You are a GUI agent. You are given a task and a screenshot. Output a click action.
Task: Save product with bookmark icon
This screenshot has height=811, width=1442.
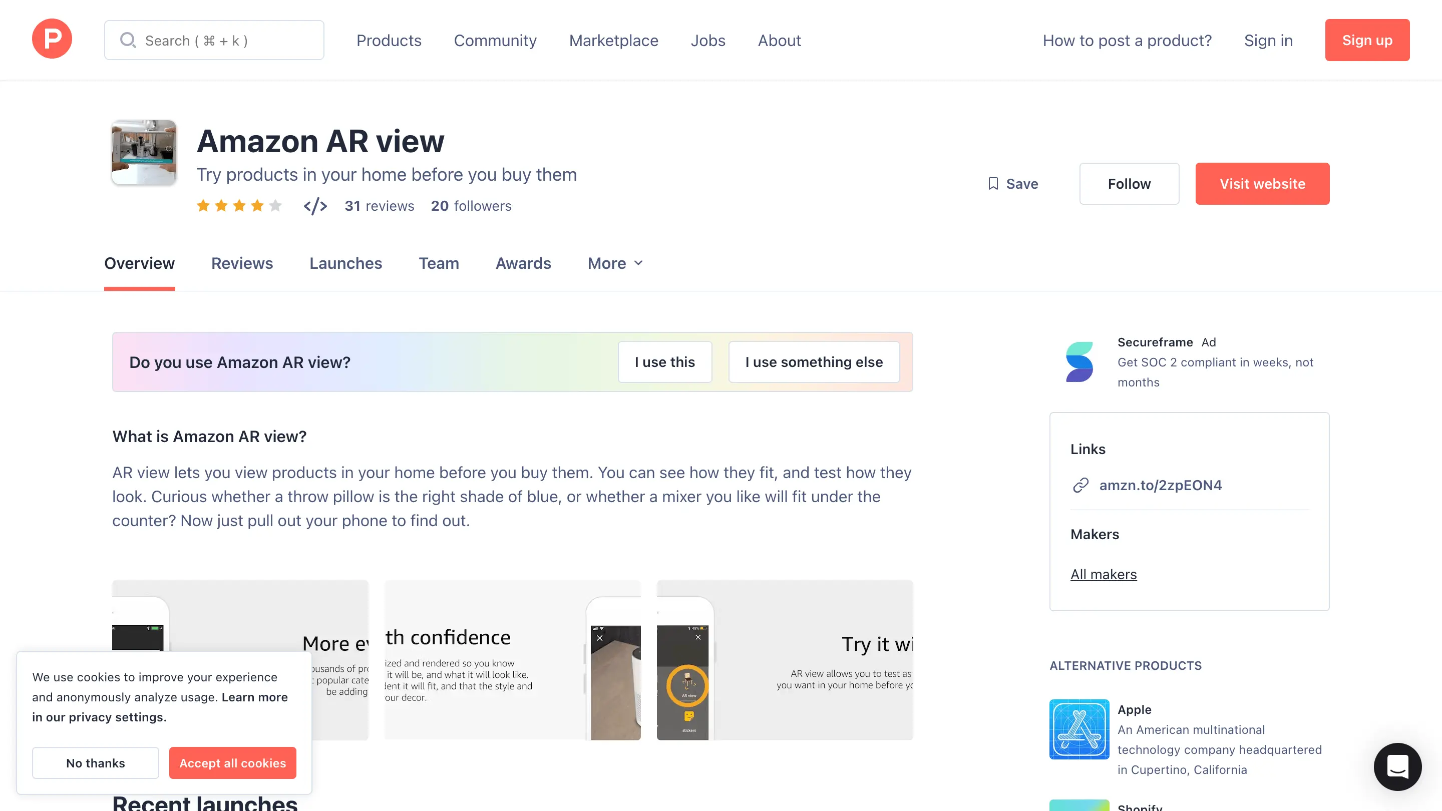pos(1012,184)
